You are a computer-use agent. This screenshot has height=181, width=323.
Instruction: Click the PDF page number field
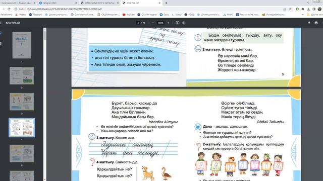point(138,23)
